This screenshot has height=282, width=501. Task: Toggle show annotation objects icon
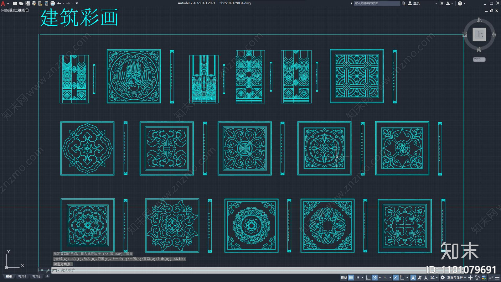coord(413,277)
